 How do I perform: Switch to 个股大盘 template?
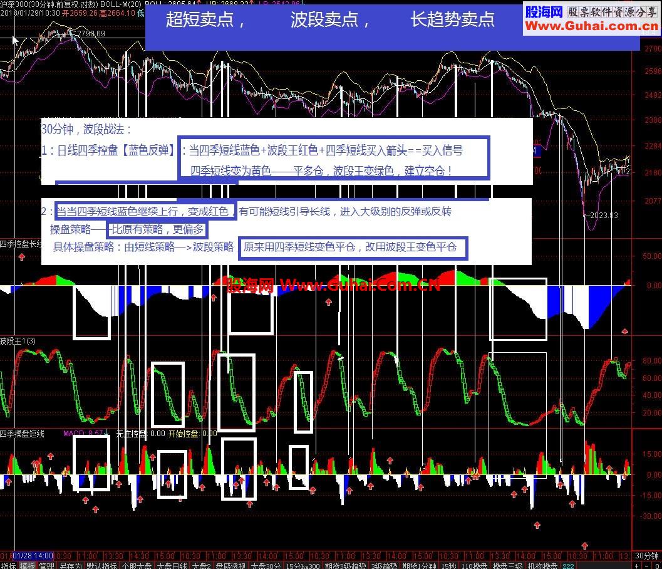coord(137,566)
